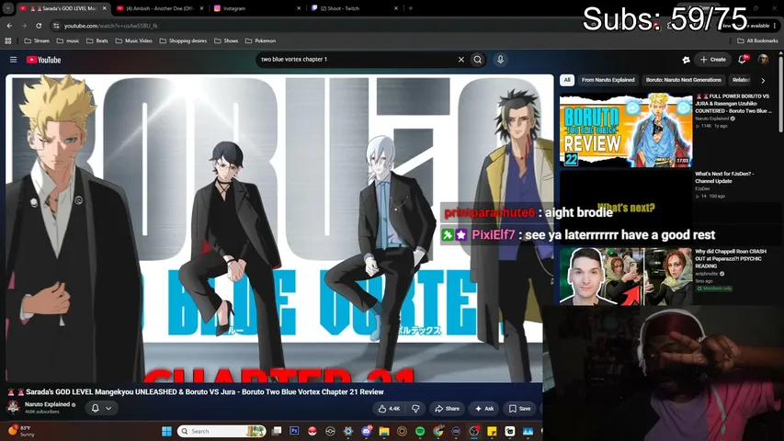Screen dimensions: 784x441
Task: Like the video with thumbs up
Action: (x=389, y=409)
